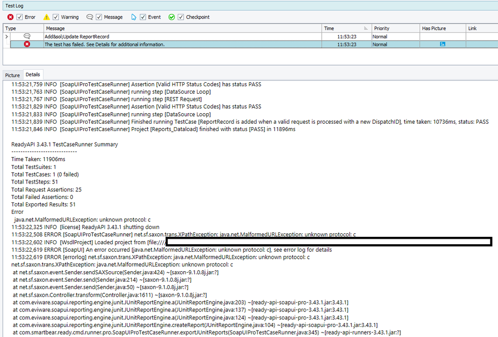Click the picture icon in failed test row
498x337 pixels.
click(442, 44)
